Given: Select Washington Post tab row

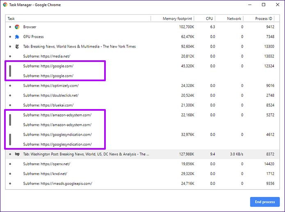Looking at the screenshot, I should click(143, 154).
